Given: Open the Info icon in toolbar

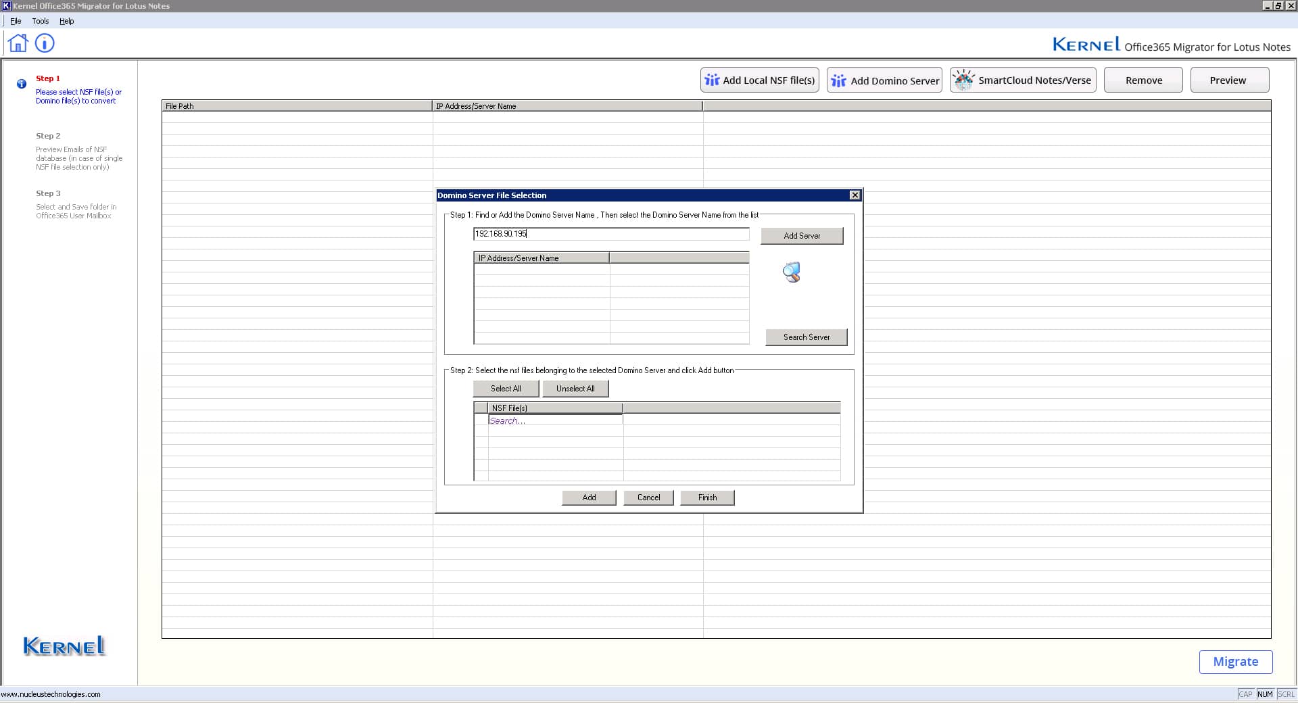Looking at the screenshot, I should (x=45, y=43).
